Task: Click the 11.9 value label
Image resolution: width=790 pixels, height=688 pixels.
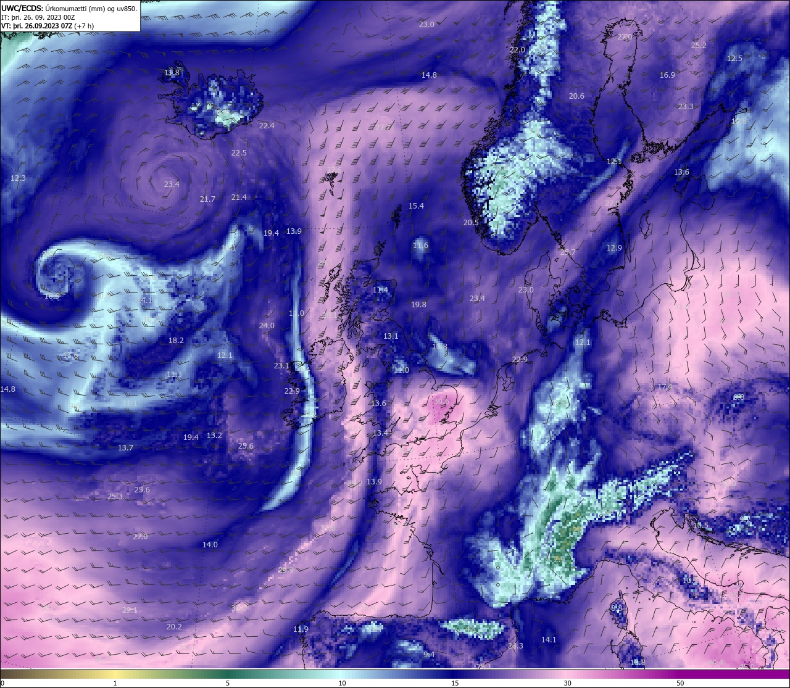Action: (301, 629)
